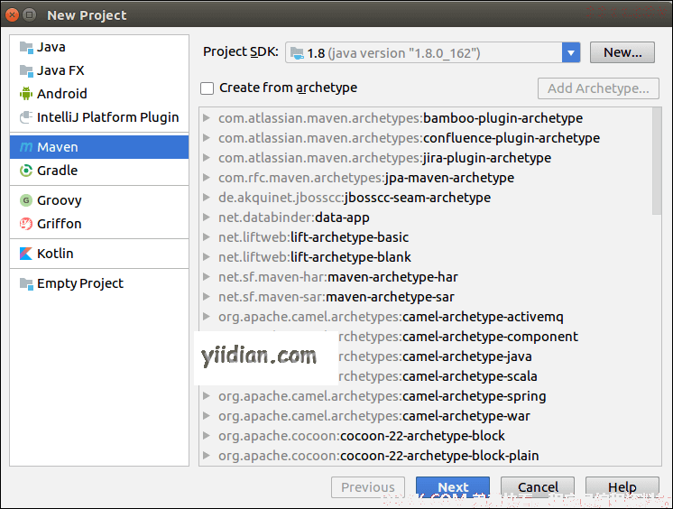Click the Add Archetype... button
This screenshot has width=673, height=509.
point(598,88)
